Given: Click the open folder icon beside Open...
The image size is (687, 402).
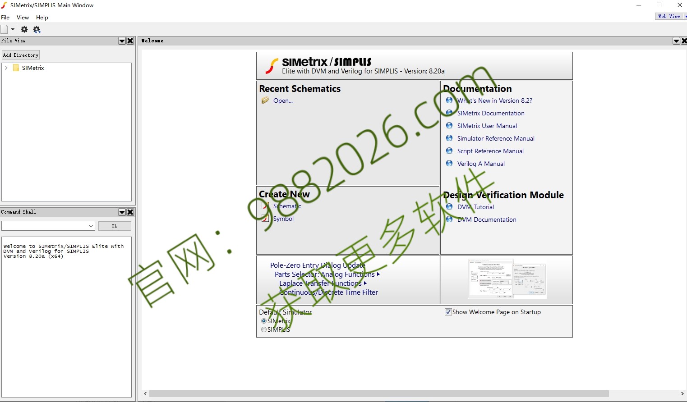Looking at the screenshot, I should [x=265, y=100].
